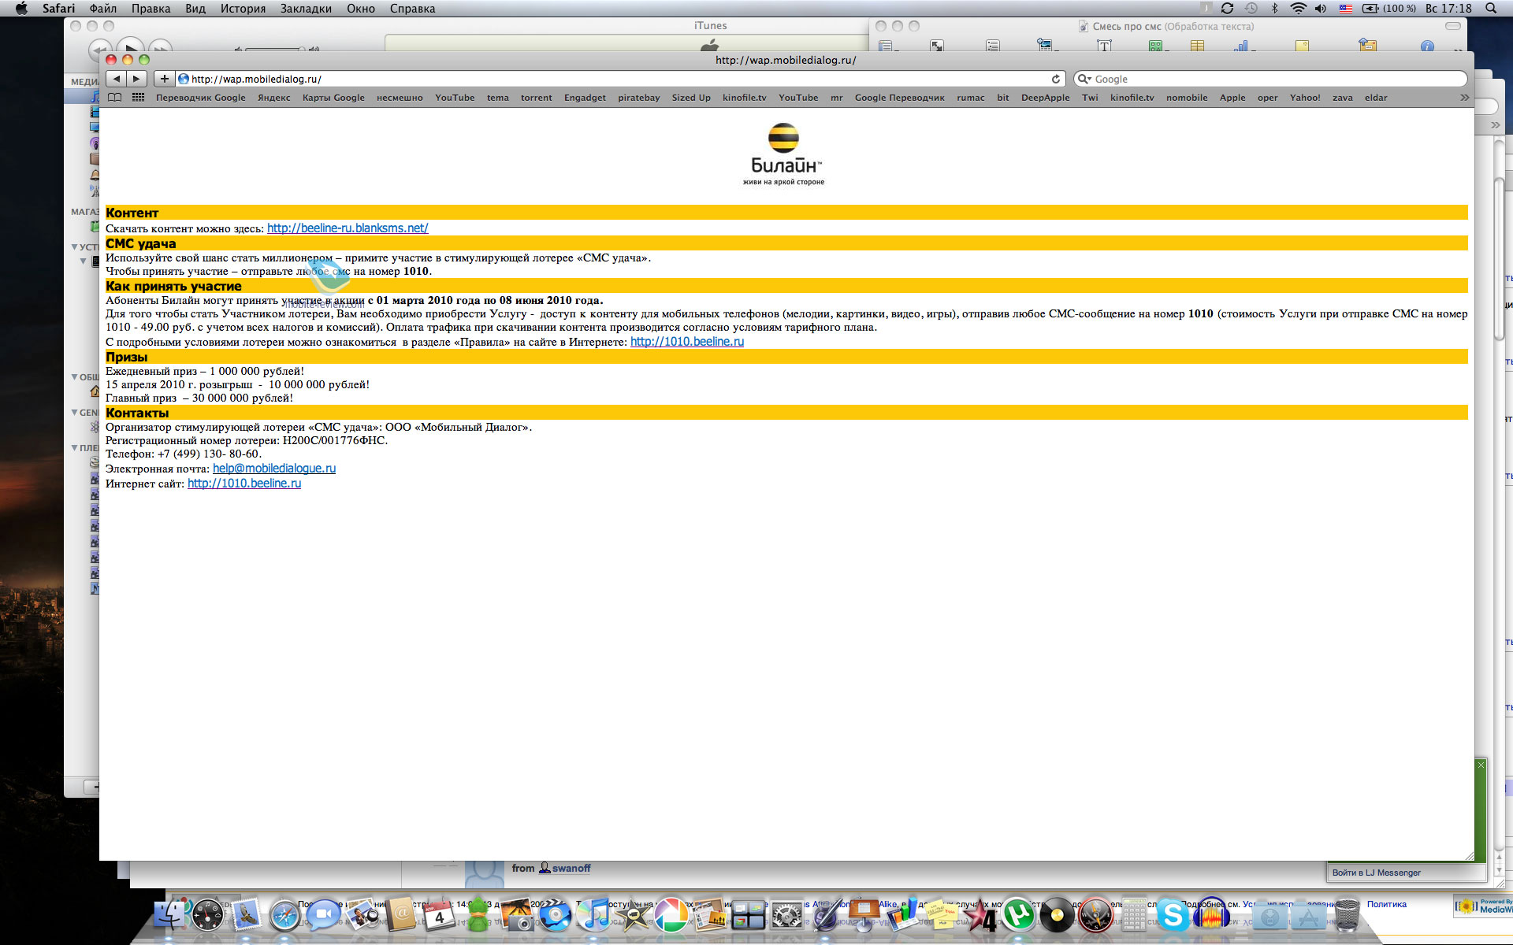Open the Файл menu

click(x=102, y=9)
